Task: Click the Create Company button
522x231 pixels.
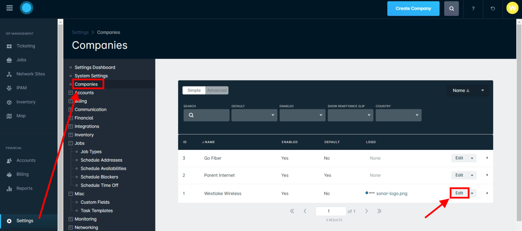Action: point(413,8)
